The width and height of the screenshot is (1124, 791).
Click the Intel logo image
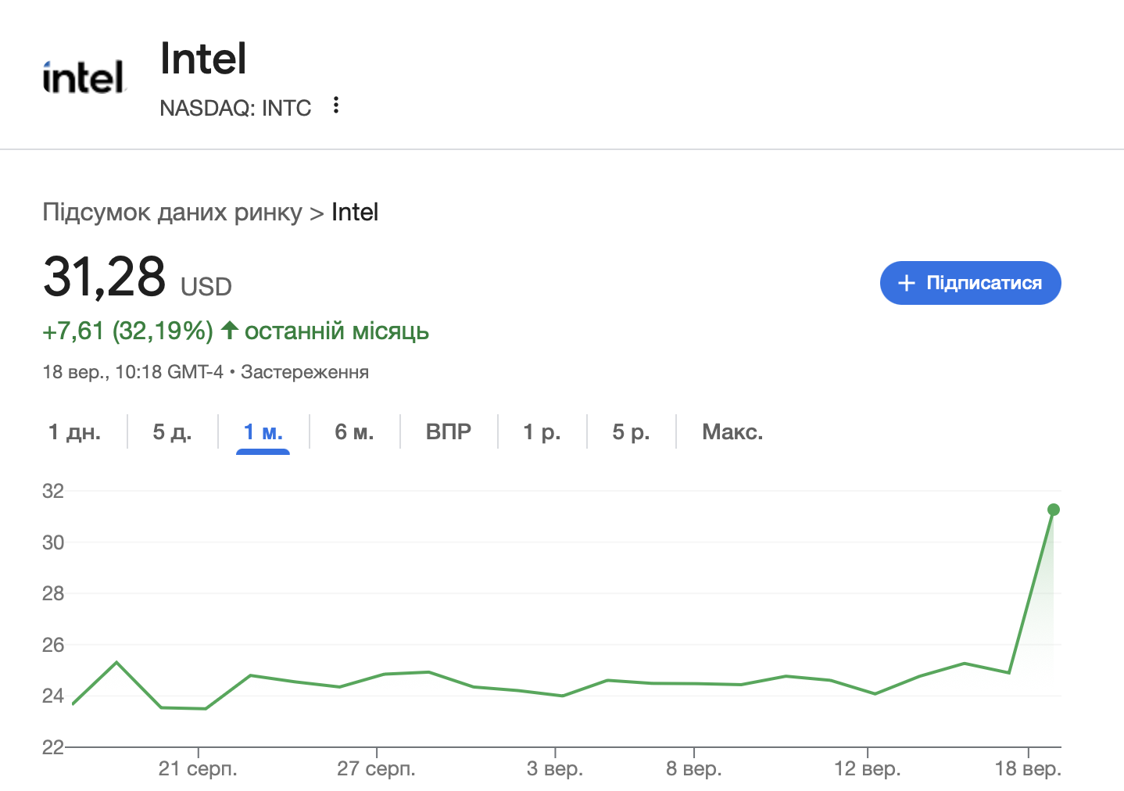coord(83,77)
